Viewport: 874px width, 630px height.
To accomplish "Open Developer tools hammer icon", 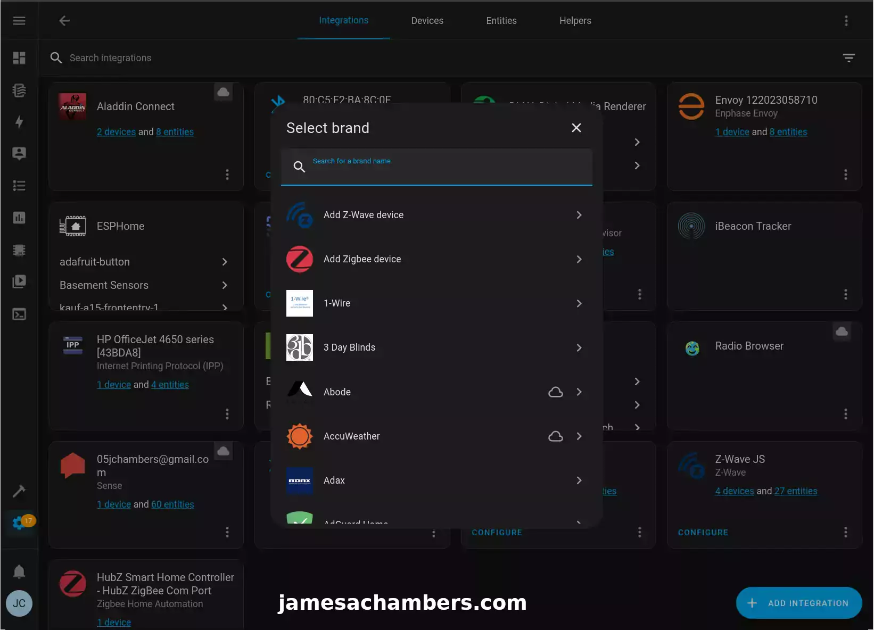I will click(19, 491).
